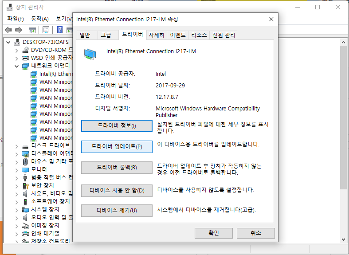349x255 pixels.
Task: Click the 네트워크 어댑터 category icon
Action: tap(25, 66)
